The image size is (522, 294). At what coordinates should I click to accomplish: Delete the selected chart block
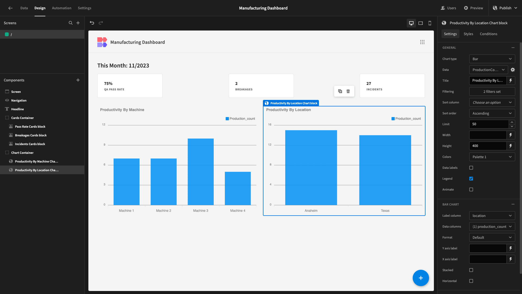pyautogui.click(x=348, y=91)
